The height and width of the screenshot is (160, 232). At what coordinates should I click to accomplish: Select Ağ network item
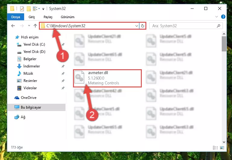tap(23, 117)
